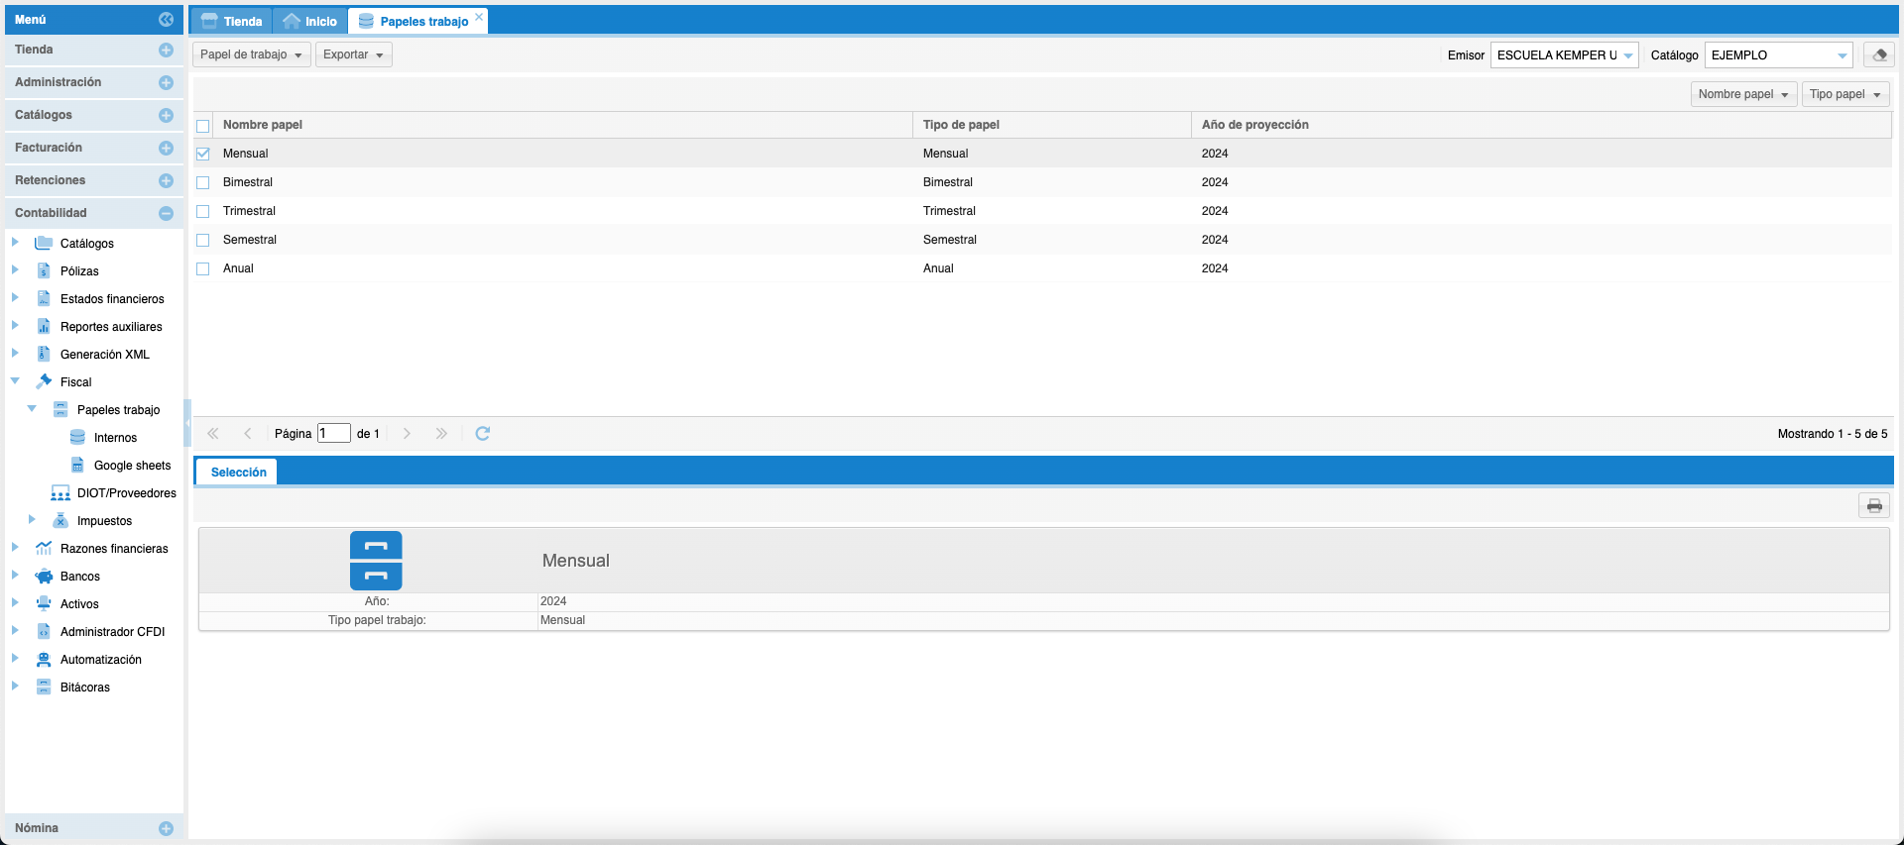Open DIOT/Proveedores in Fiscal tree
Viewport: 1904px width, 845px height.
click(x=126, y=493)
